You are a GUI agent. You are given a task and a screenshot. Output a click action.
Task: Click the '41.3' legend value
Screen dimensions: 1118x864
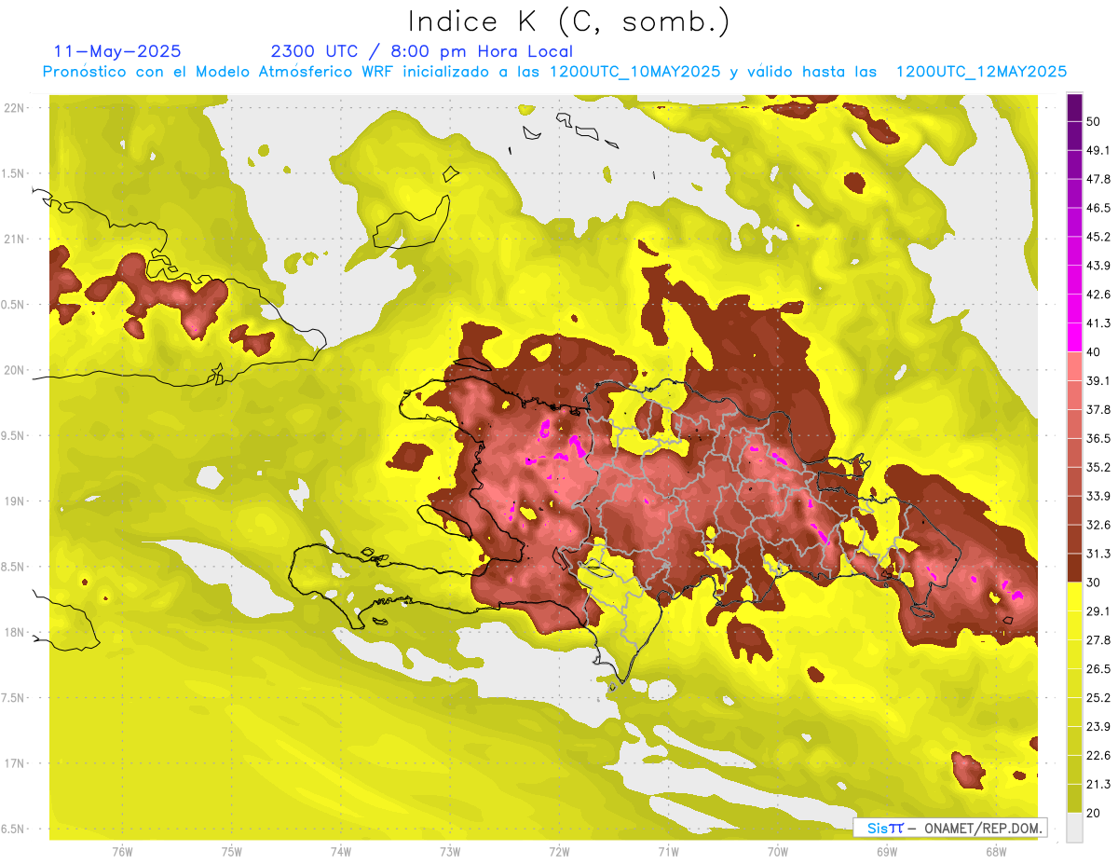click(x=1098, y=323)
